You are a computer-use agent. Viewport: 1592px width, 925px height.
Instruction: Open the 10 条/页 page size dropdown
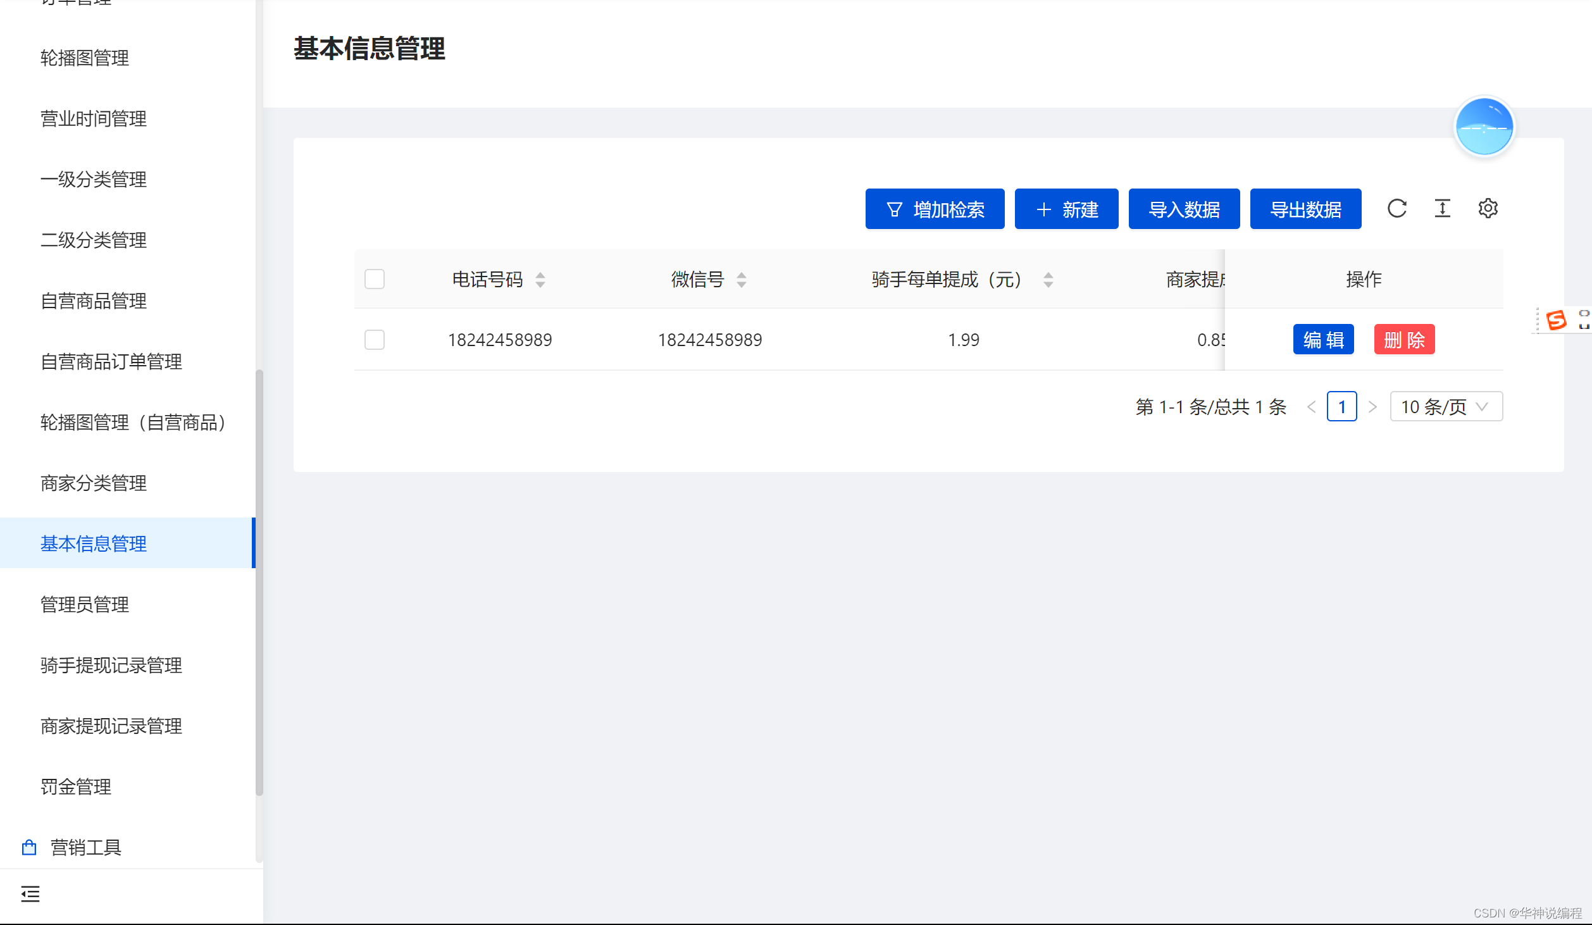[x=1446, y=407]
